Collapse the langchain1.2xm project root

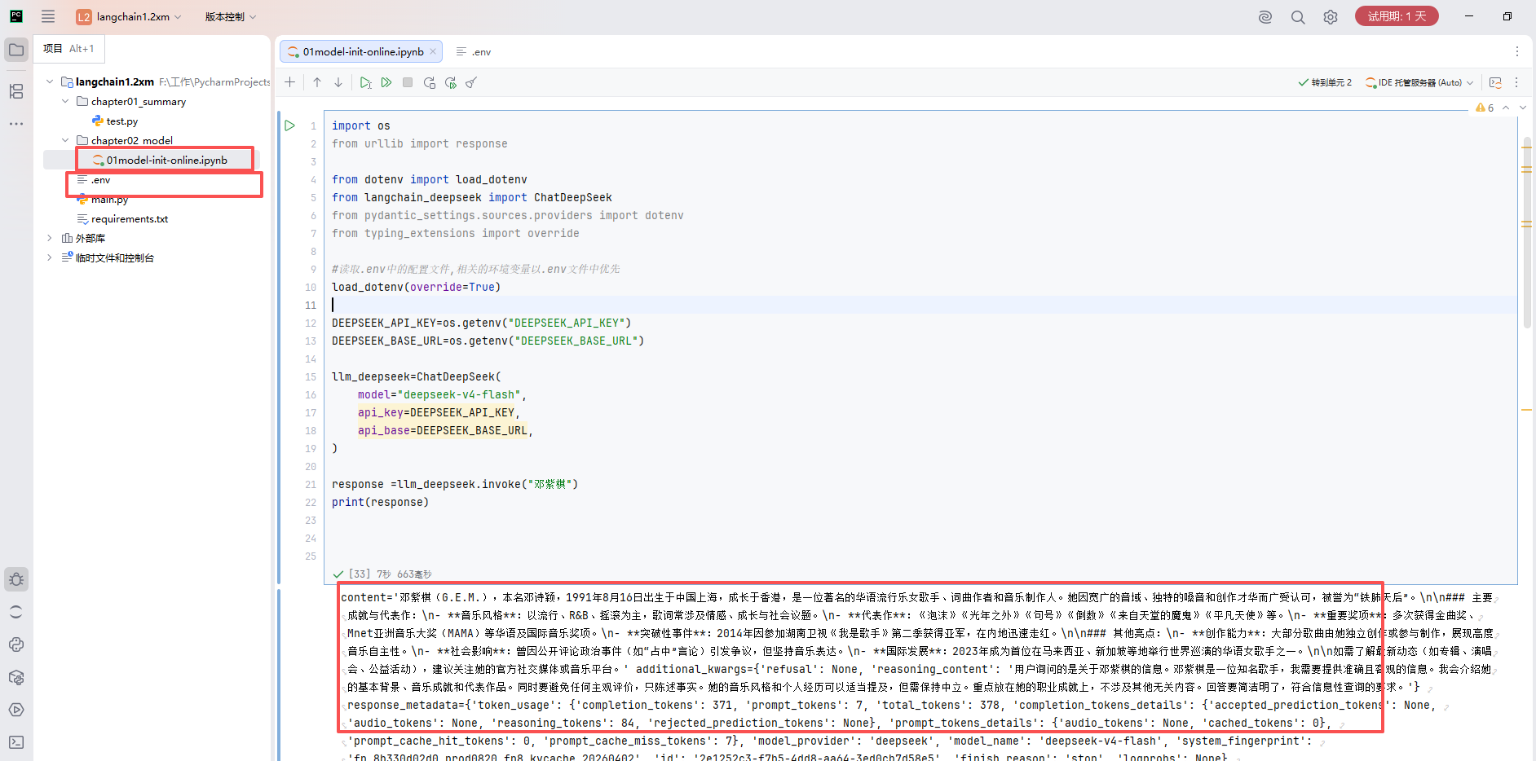point(50,81)
